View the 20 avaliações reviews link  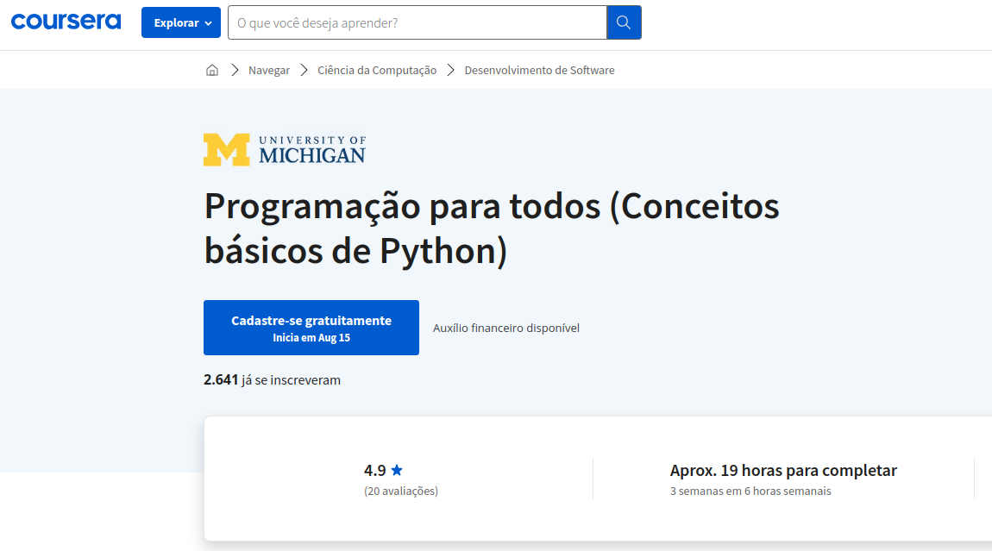(401, 491)
